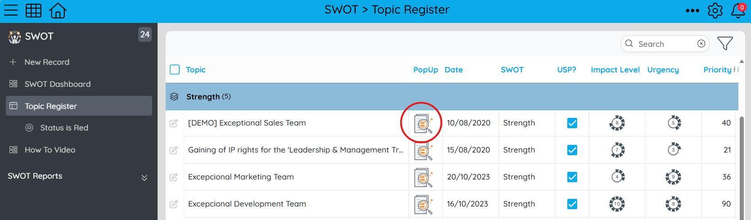Screen dimensions: 751x220
Task: Open Status is Red view
Action: click(x=64, y=128)
